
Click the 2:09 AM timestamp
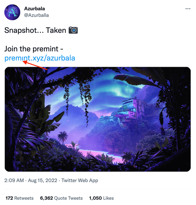[14, 180]
